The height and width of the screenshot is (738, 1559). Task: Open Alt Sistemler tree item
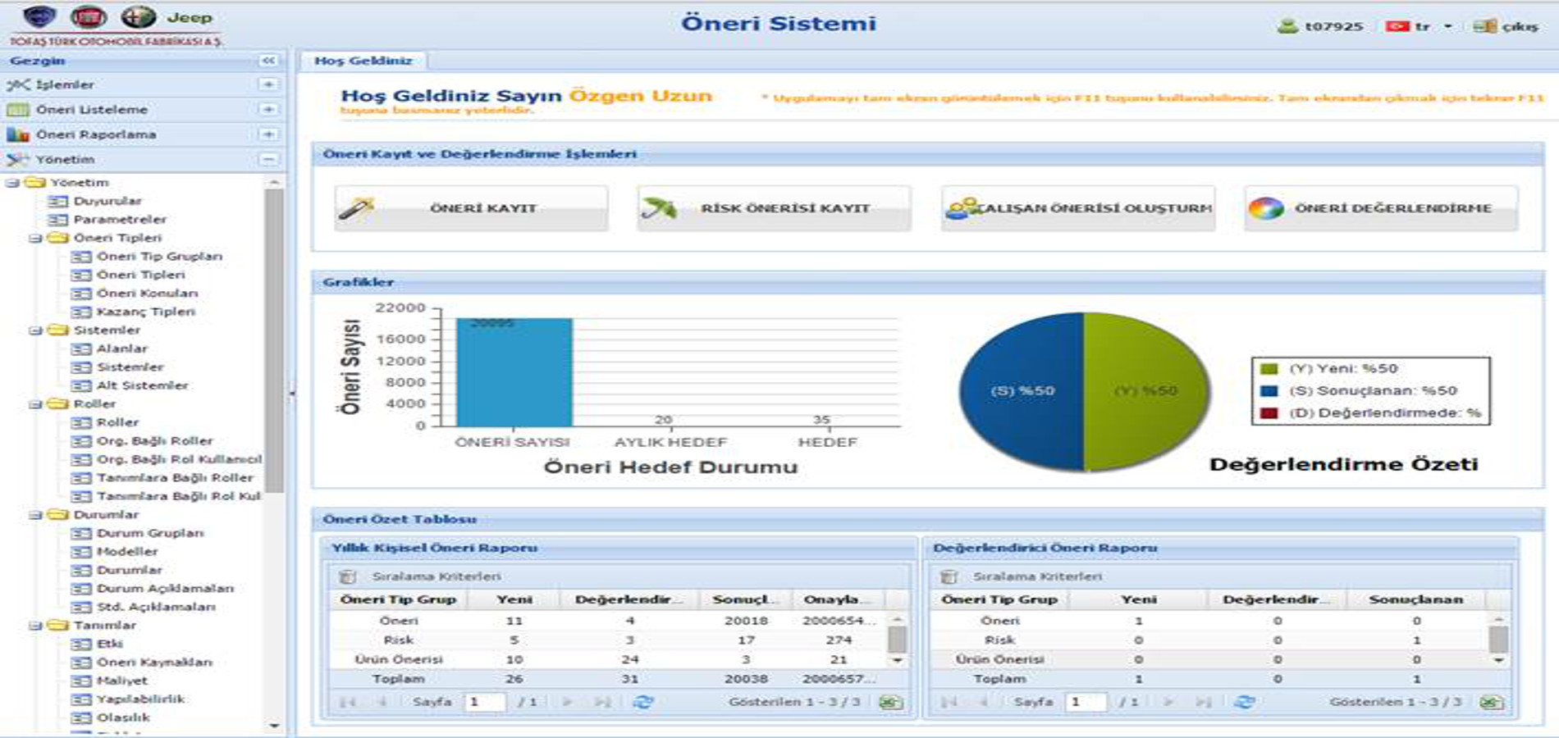pyautogui.click(x=142, y=385)
